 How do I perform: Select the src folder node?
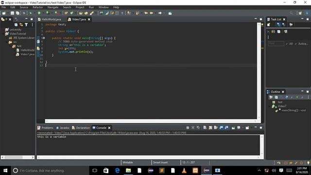click(15, 42)
